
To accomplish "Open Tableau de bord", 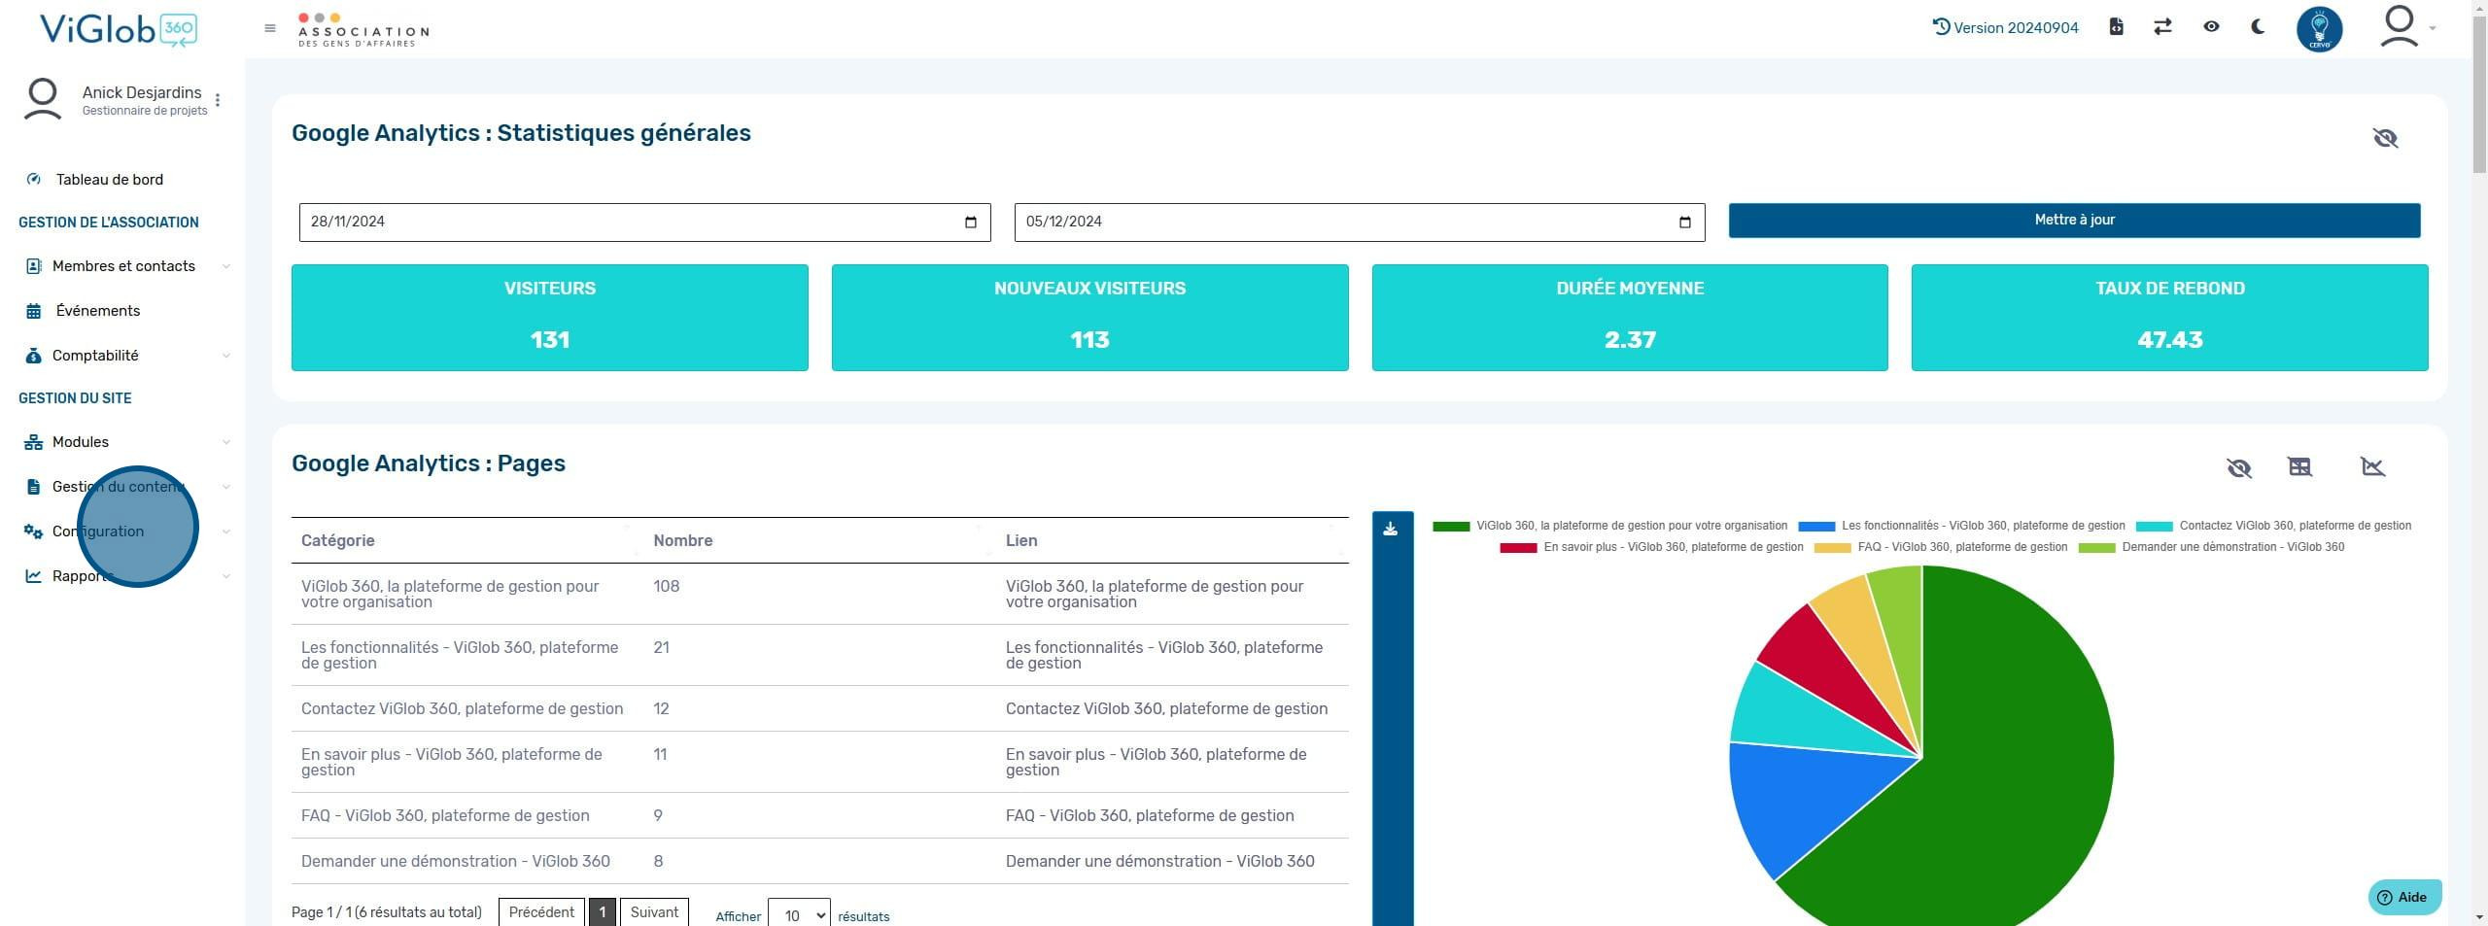I will coord(110,179).
